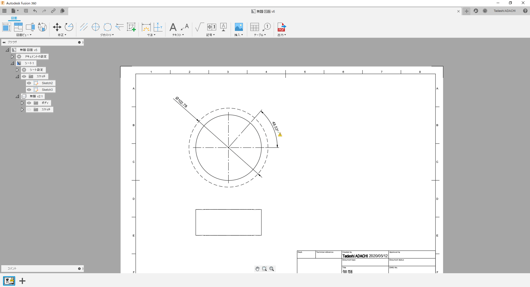Open the File menu dropdown
Image resolution: width=530 pixels, height=287 pixels.
click(x=15, y=11)
